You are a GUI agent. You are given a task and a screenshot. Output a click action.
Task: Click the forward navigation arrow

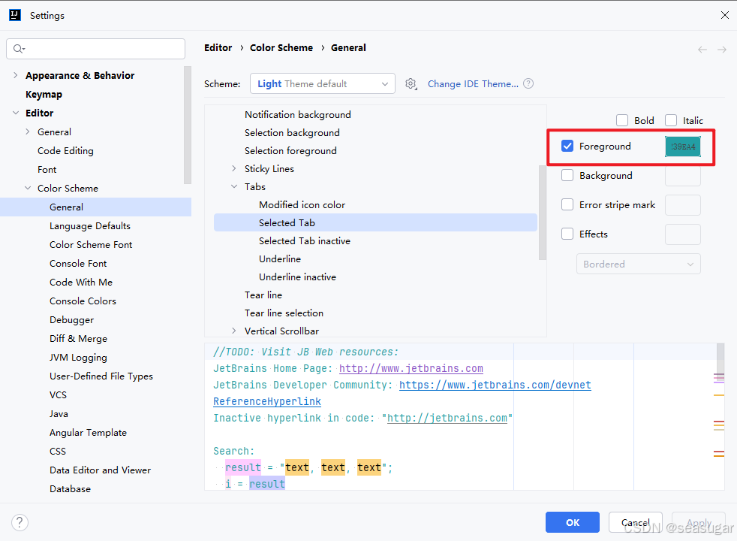point(722,50)
